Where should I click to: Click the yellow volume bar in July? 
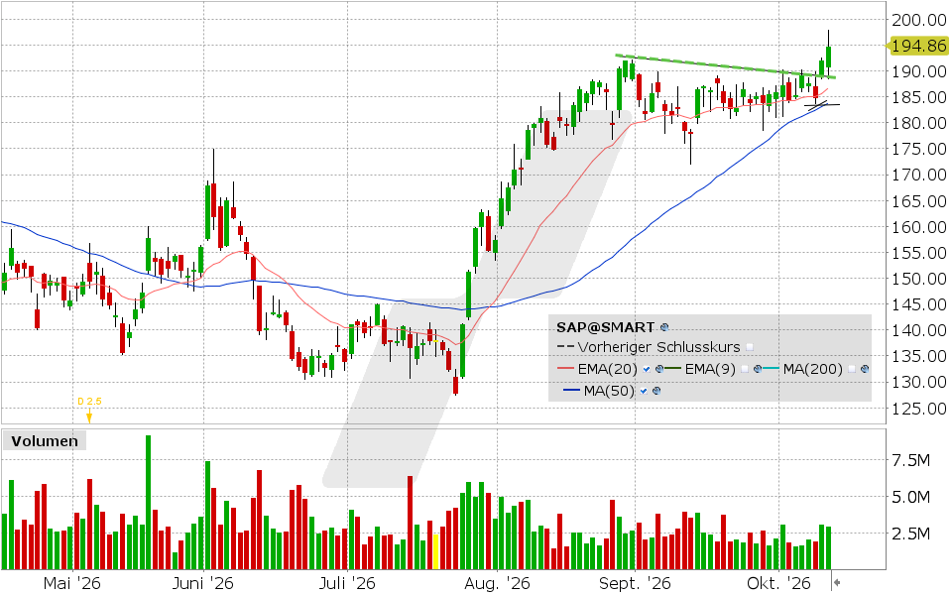point(435,551)
